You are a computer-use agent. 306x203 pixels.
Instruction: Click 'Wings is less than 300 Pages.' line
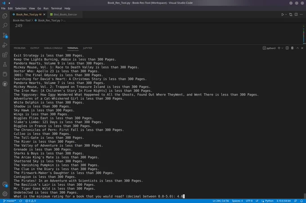pos(41,114)
